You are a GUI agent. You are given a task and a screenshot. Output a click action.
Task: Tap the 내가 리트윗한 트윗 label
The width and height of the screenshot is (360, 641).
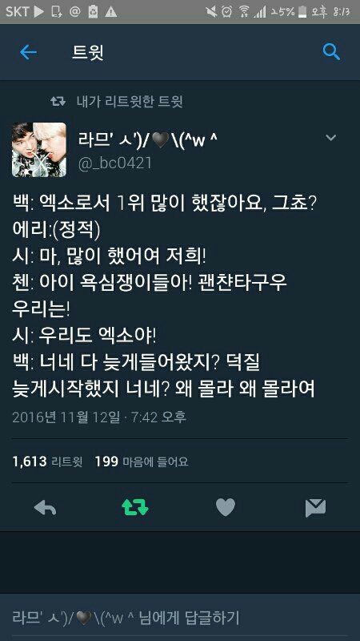point(130,102)
